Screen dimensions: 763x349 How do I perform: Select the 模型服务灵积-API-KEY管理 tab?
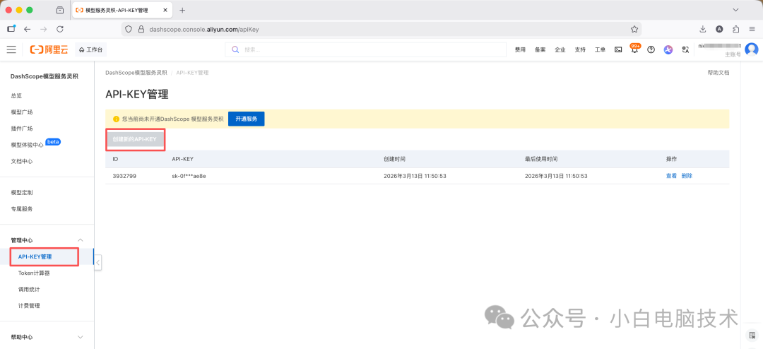123,10
